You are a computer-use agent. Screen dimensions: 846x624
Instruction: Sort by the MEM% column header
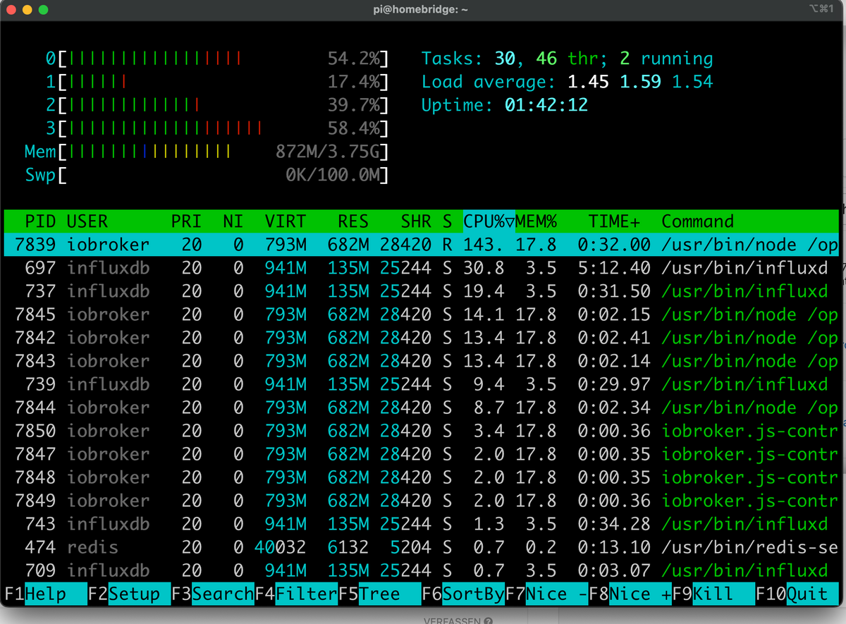537,221
